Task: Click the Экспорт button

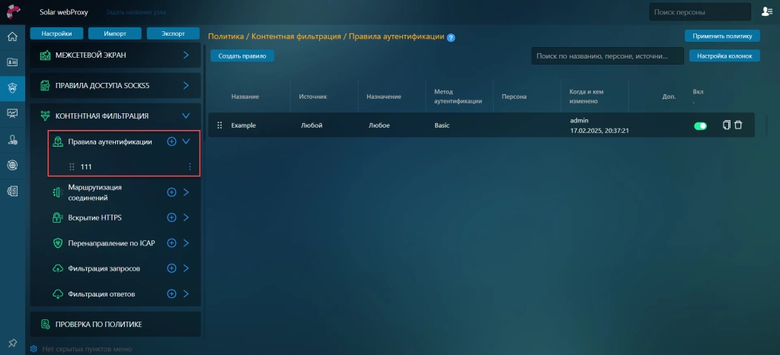Action: (x=173, y=33)
